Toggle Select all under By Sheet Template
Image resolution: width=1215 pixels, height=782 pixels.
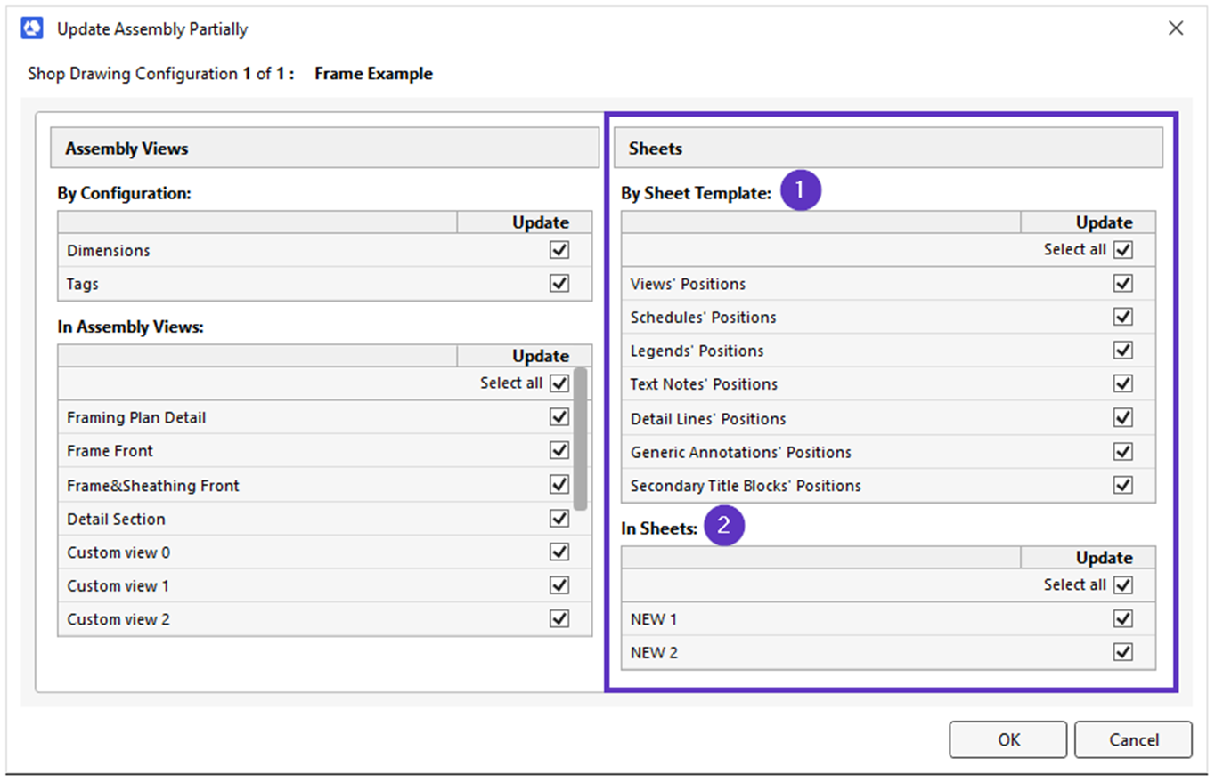point(1123,250)
